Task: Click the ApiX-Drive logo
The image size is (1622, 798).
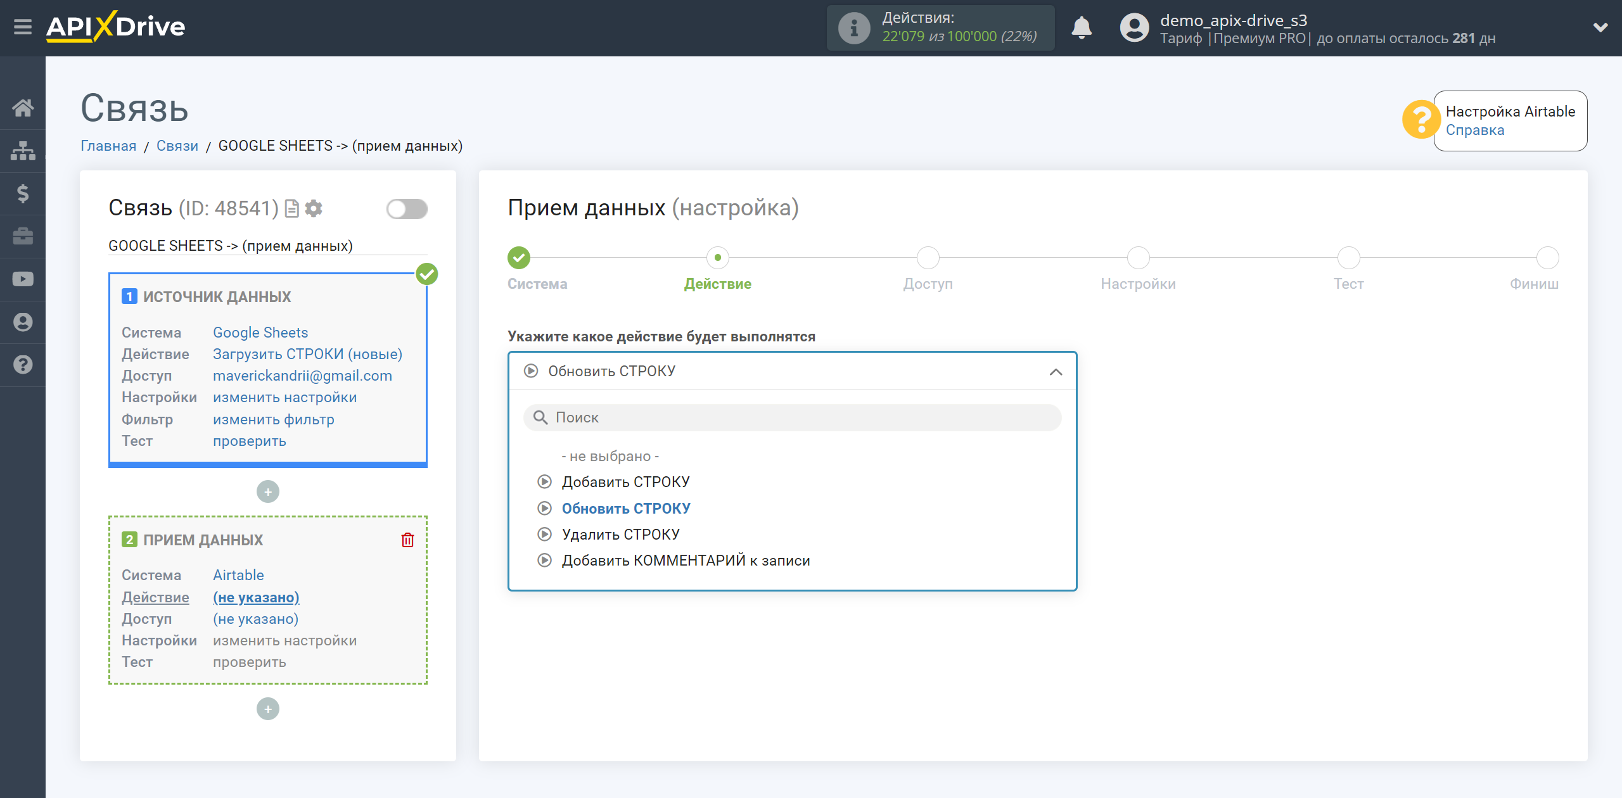Action: [116, 27]
